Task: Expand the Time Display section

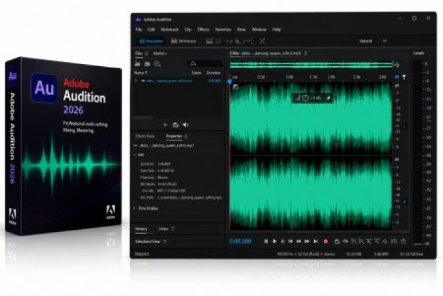Action: (135, 208)
